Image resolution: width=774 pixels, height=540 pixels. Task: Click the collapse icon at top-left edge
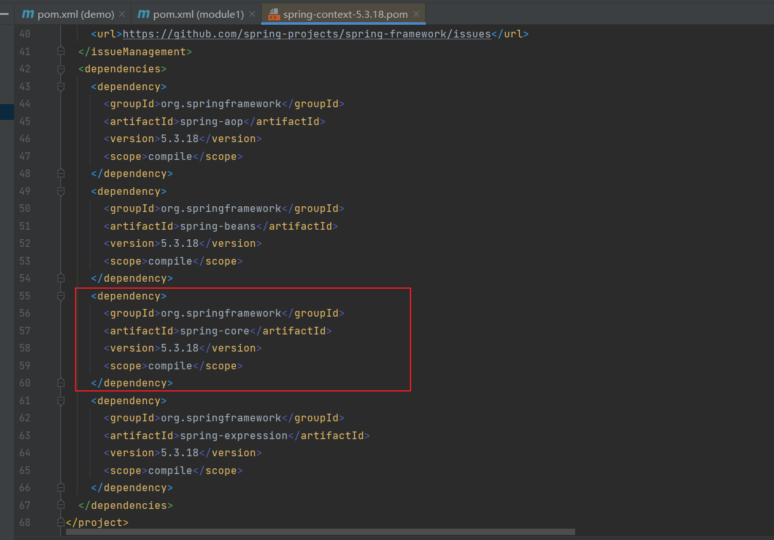point(4,13)
